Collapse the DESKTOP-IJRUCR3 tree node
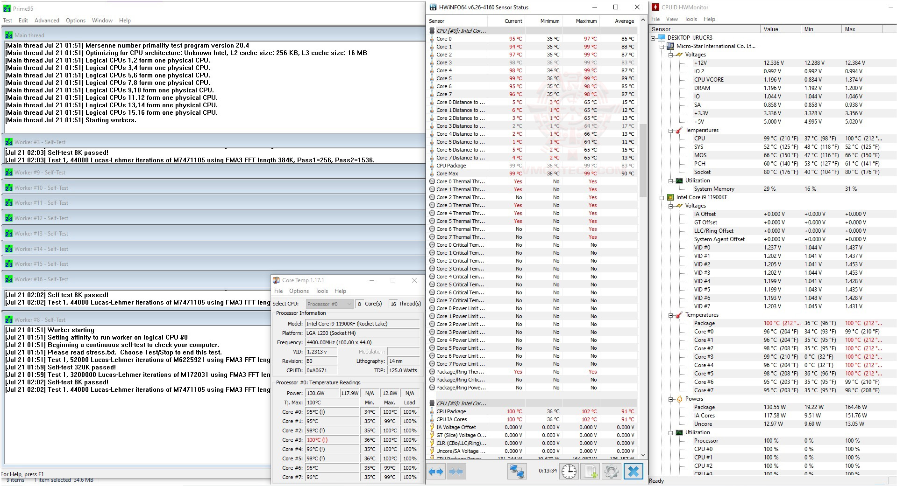 [x=653, y=38]
